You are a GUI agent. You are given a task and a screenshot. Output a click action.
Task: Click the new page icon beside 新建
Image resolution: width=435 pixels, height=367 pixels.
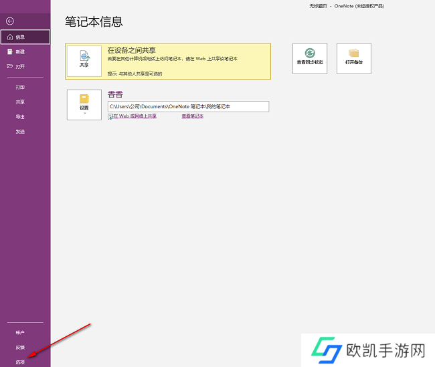coord(10,51)
